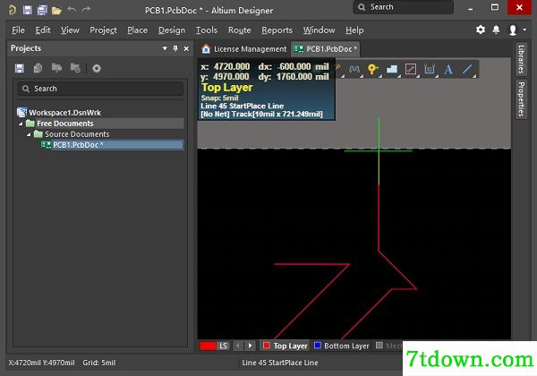
Task: Select the Place Keepout tool icon
Action: click(411, 70)
